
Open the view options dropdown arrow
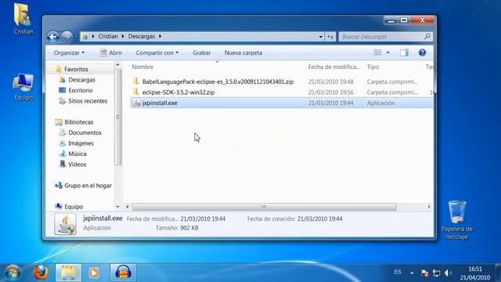pos(388,52)
